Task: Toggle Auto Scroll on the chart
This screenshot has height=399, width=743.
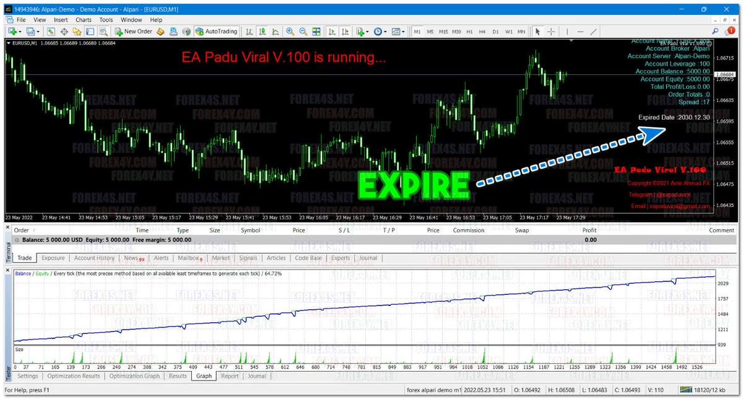Action: [x=332, y=32]
